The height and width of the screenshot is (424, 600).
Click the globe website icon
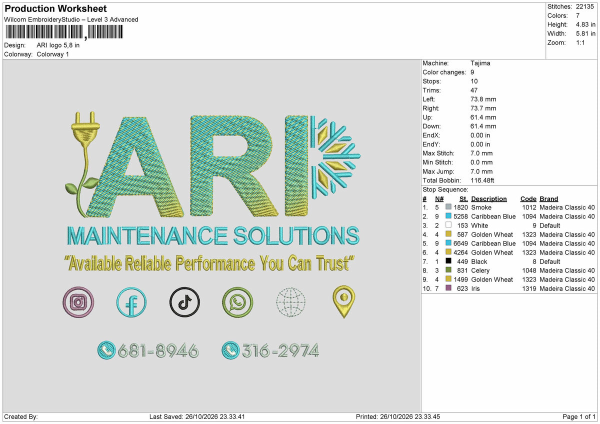point(291,303)
